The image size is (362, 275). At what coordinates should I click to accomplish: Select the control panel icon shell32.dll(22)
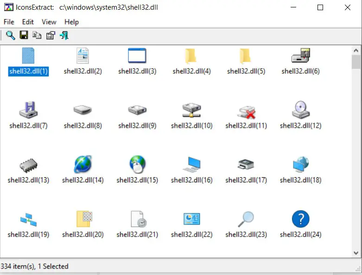pyautogui.click(x=191, y=219)
